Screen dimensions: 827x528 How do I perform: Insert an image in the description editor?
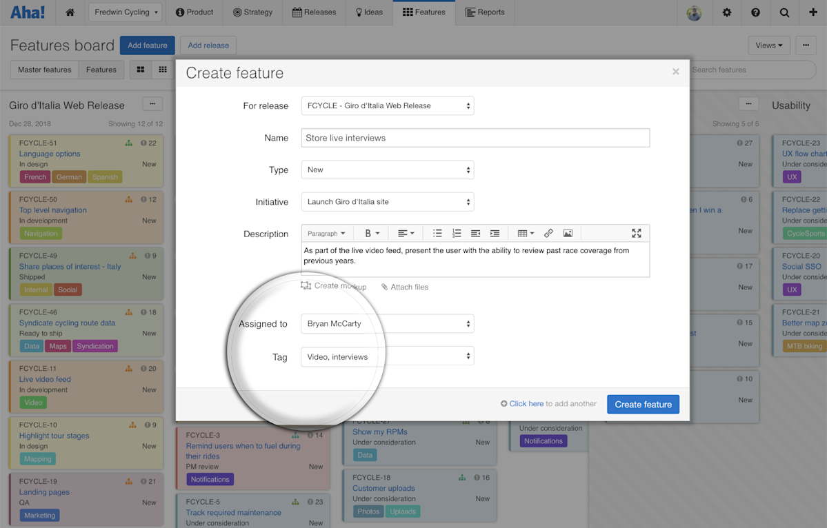567,233
